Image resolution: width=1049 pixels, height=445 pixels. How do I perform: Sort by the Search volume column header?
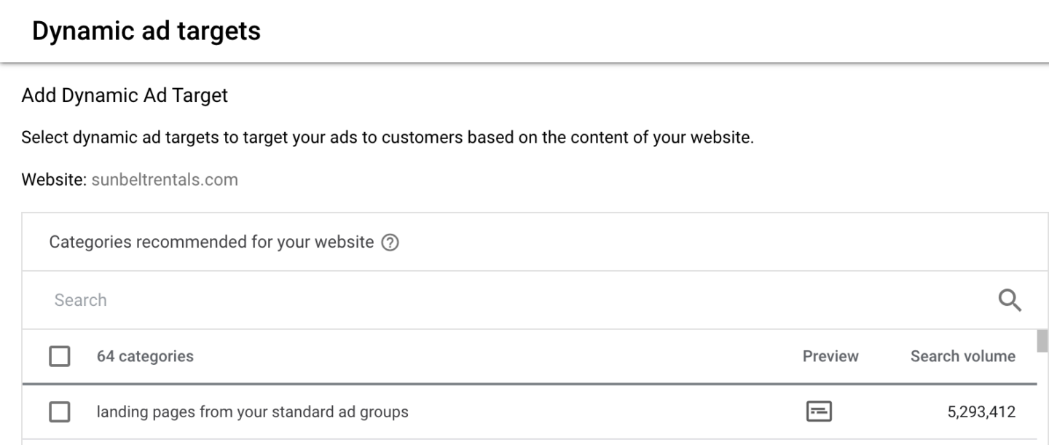click(x=962, y=356)
